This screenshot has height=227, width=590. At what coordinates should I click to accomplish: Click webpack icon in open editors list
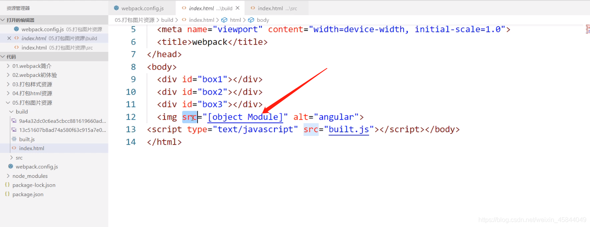[x=16, y=29]
